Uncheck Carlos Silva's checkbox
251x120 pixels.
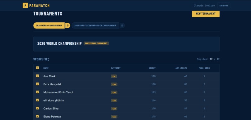click(x=37, y=108)
